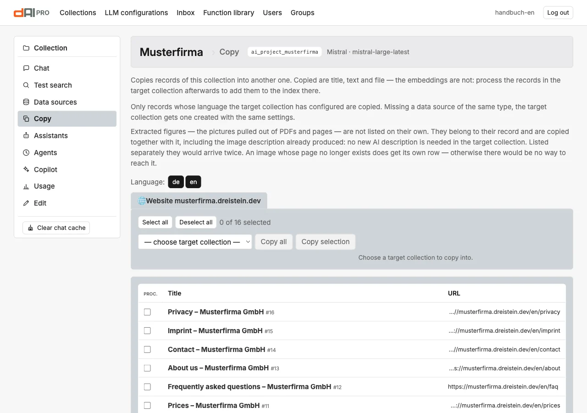The image size is (587, 413).
Task: Tick the checkbox for Imprint – Musterfirma GmbH
Action: 147,331
